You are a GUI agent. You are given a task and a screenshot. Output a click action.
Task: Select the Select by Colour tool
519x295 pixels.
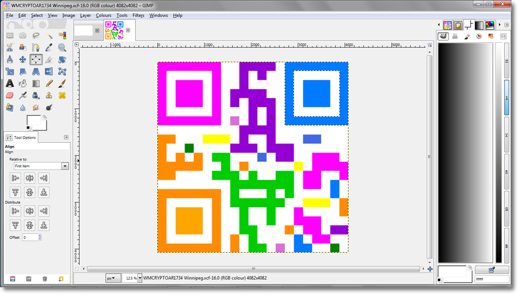click(62, 35)
